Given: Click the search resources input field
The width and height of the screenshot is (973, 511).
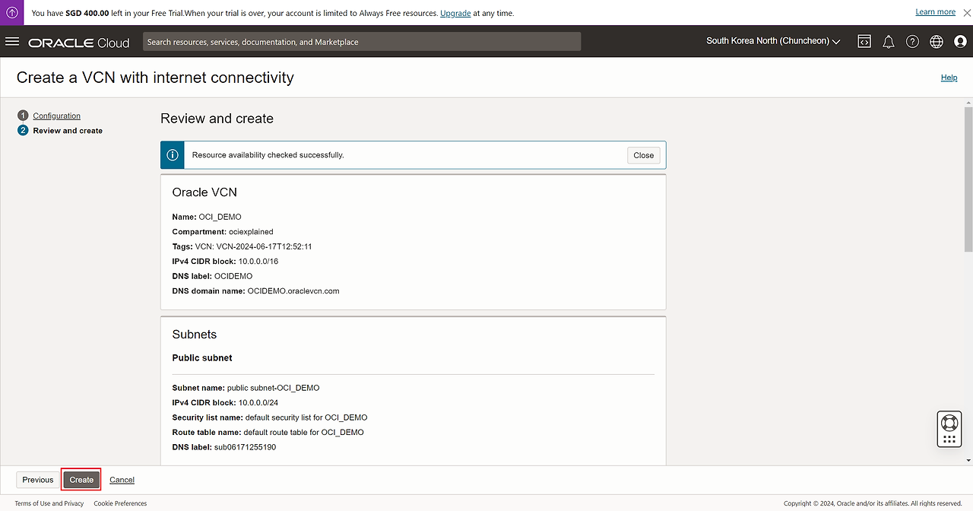Looking at the screenshot, I should (361, 42).
